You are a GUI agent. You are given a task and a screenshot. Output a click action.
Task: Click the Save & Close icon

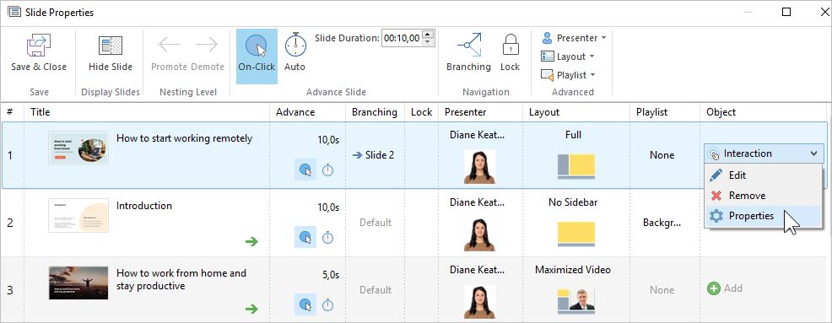pyautogui.click(x=39, y=46)
